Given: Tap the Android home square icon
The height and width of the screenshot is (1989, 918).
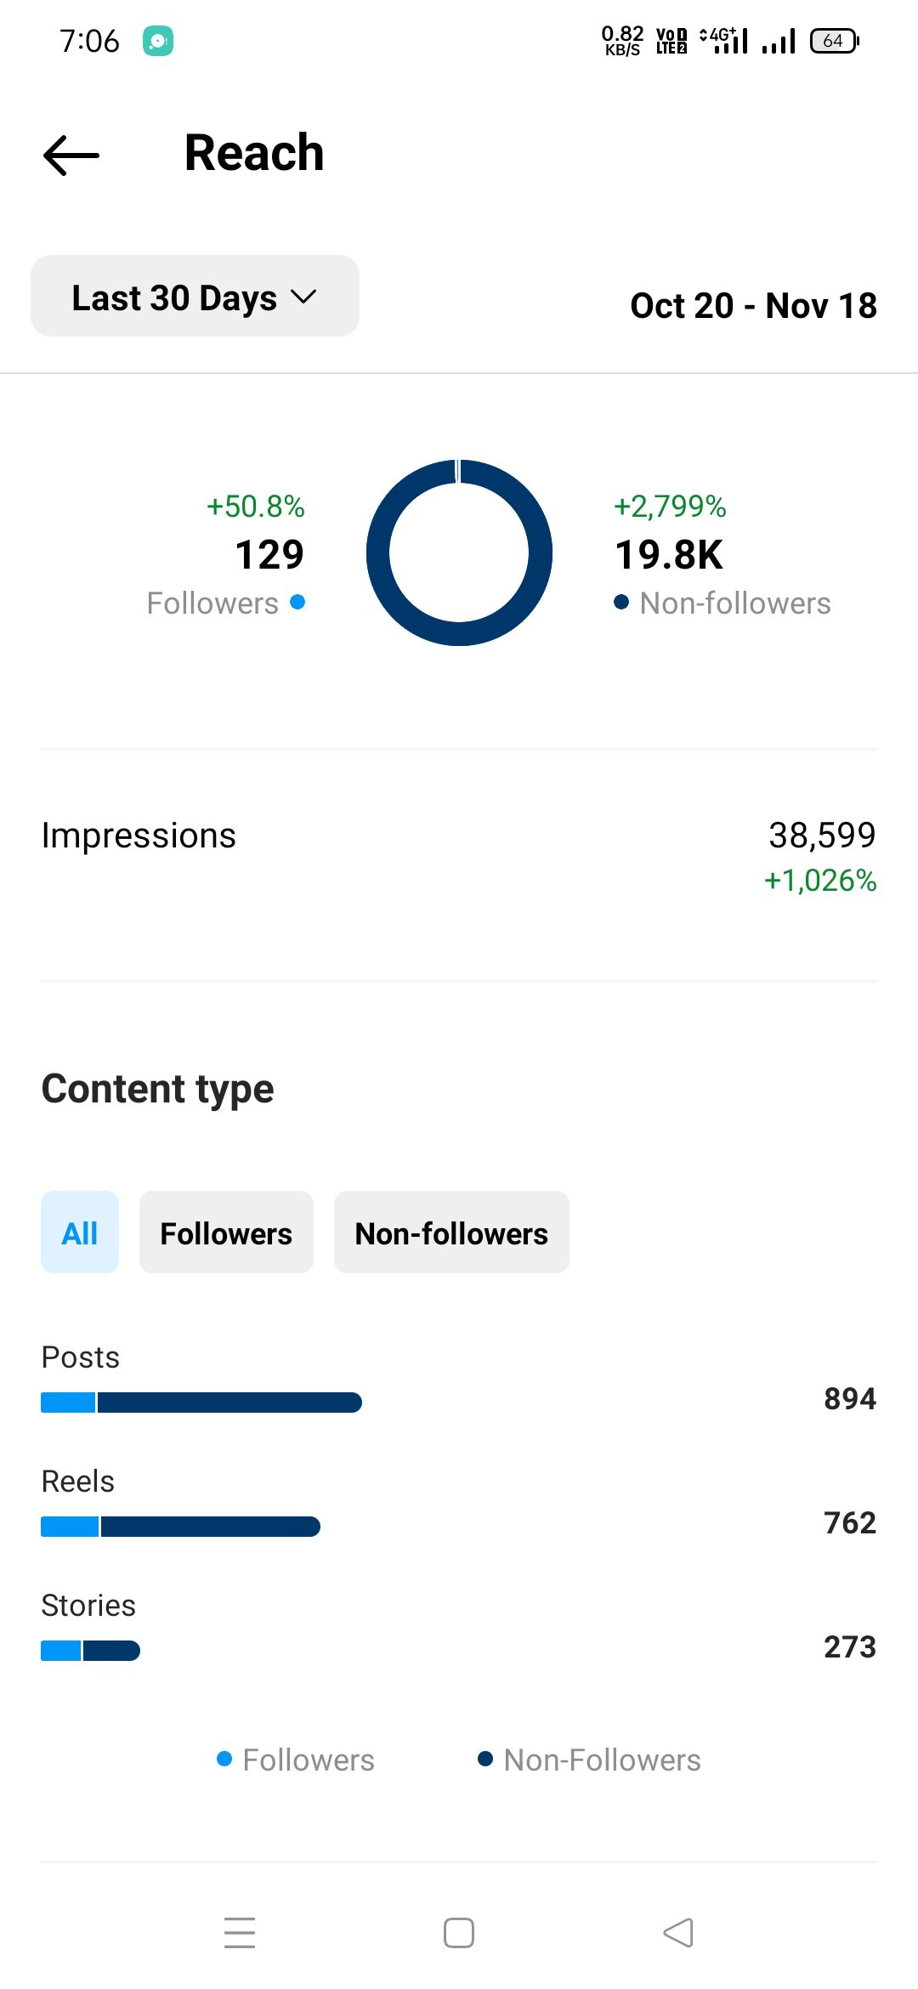Looking at the screenshot, I should pos(459,1932).
